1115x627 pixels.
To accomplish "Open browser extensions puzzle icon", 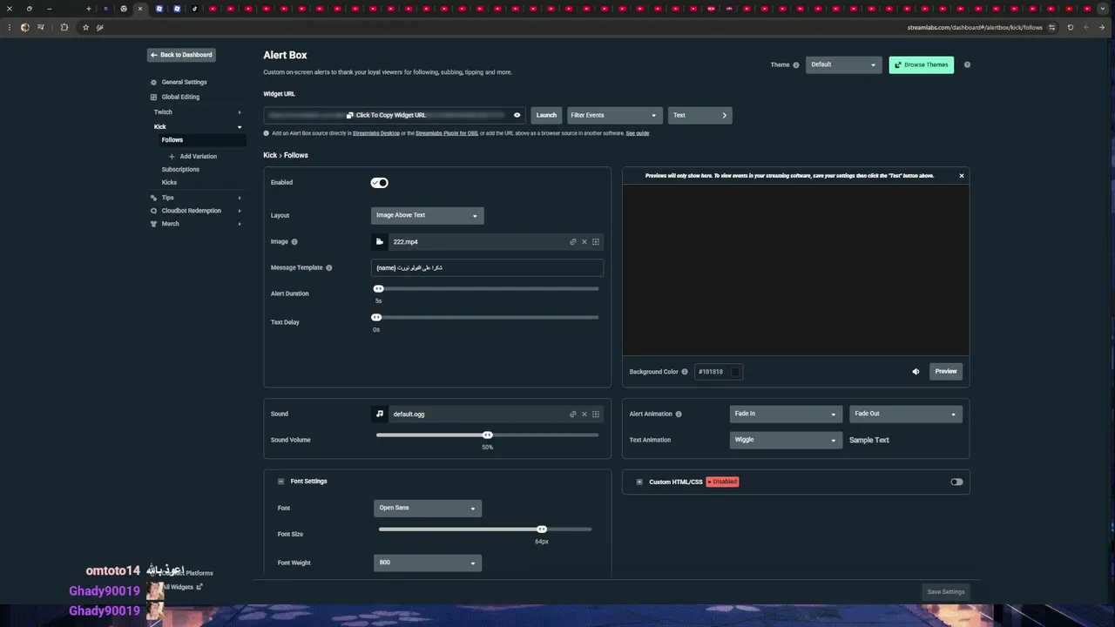I will (x=64, y=28).
